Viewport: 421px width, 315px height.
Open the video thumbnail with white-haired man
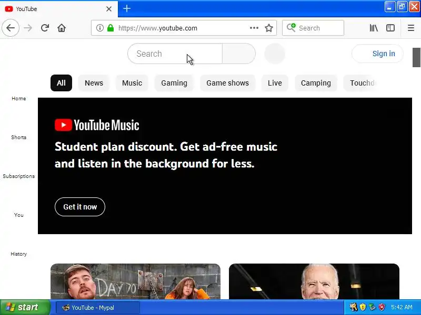tap(314, 281)
